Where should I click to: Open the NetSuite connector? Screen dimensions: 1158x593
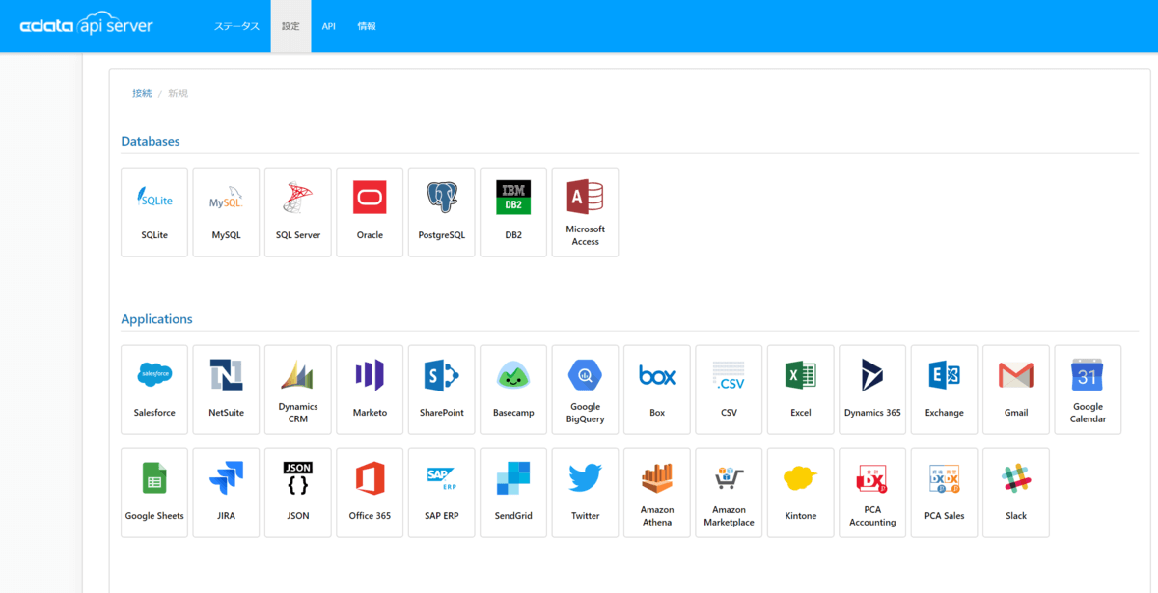[x=226, y=390]
